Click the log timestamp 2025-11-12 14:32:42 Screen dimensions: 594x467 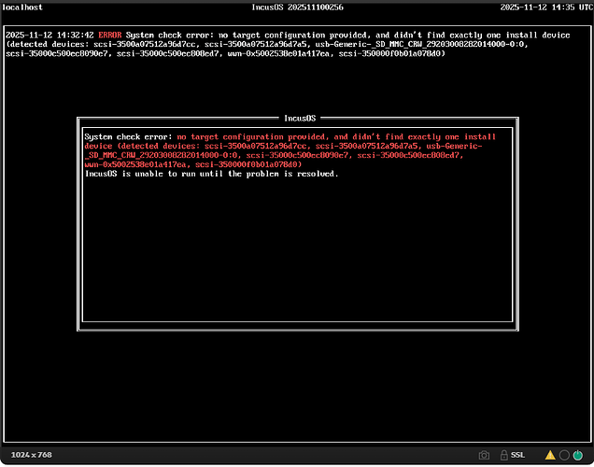pos(49,34)
